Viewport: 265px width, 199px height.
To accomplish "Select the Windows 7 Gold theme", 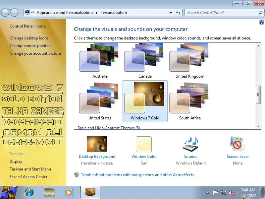I will tap(145, 101).
